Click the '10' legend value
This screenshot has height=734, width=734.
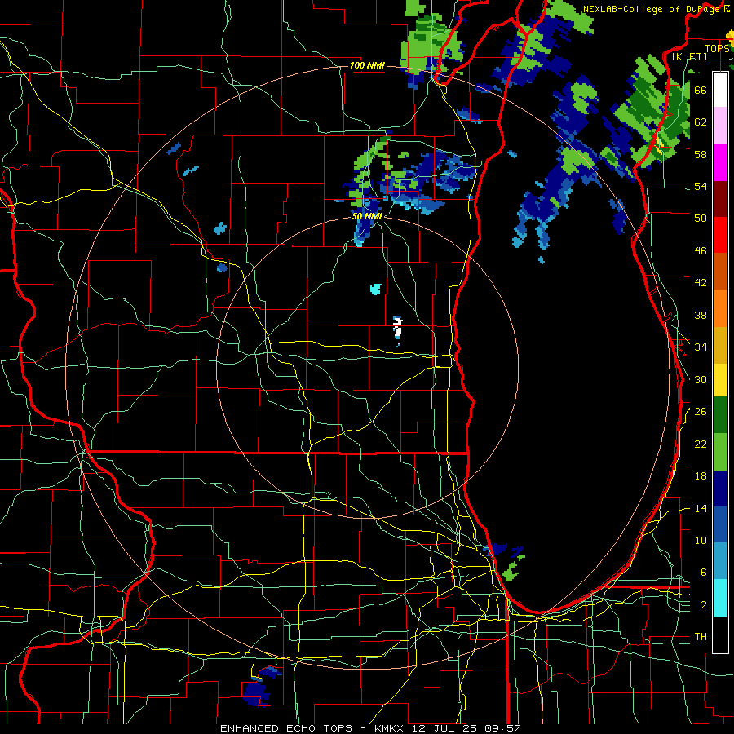pos(701,541)
